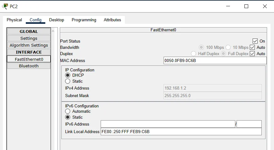Close the PC2 window
Screen dimensions: 274x150
265,6
